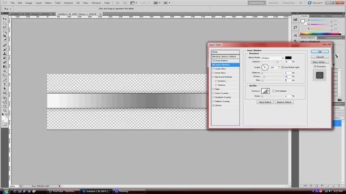Select the Eyedropper tool

click(x=5, y=40)
